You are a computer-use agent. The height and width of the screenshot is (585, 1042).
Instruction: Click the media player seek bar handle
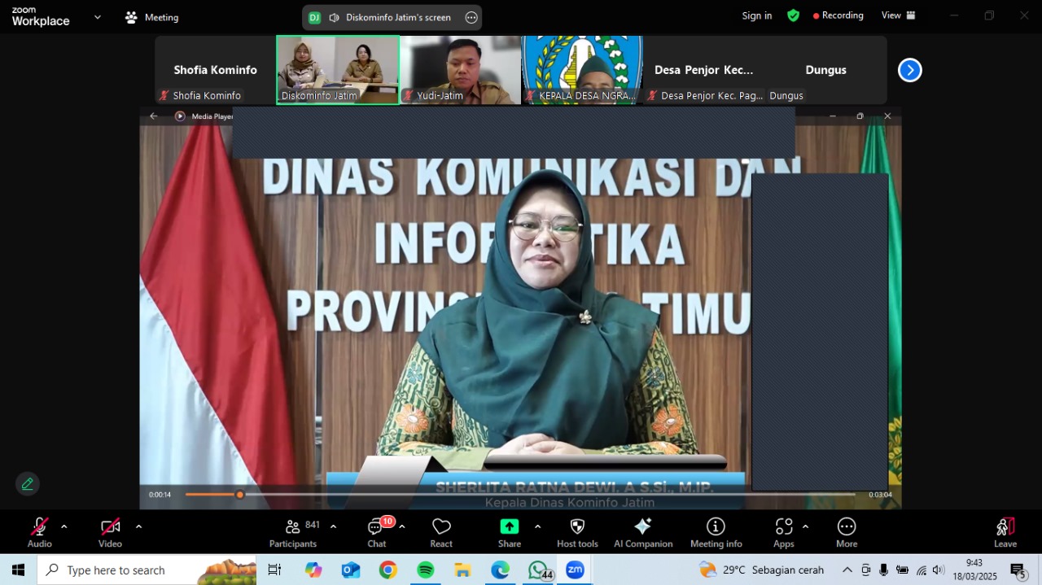(x=239, y=495)
